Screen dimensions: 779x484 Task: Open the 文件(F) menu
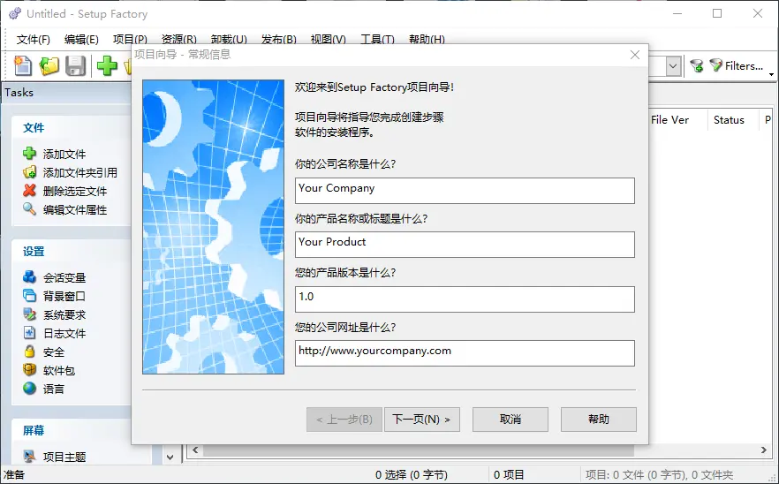[34, 39]
